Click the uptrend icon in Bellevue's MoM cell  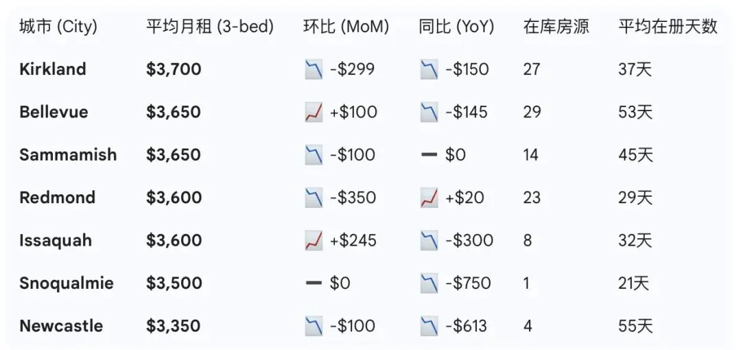(x=314, y=112)
